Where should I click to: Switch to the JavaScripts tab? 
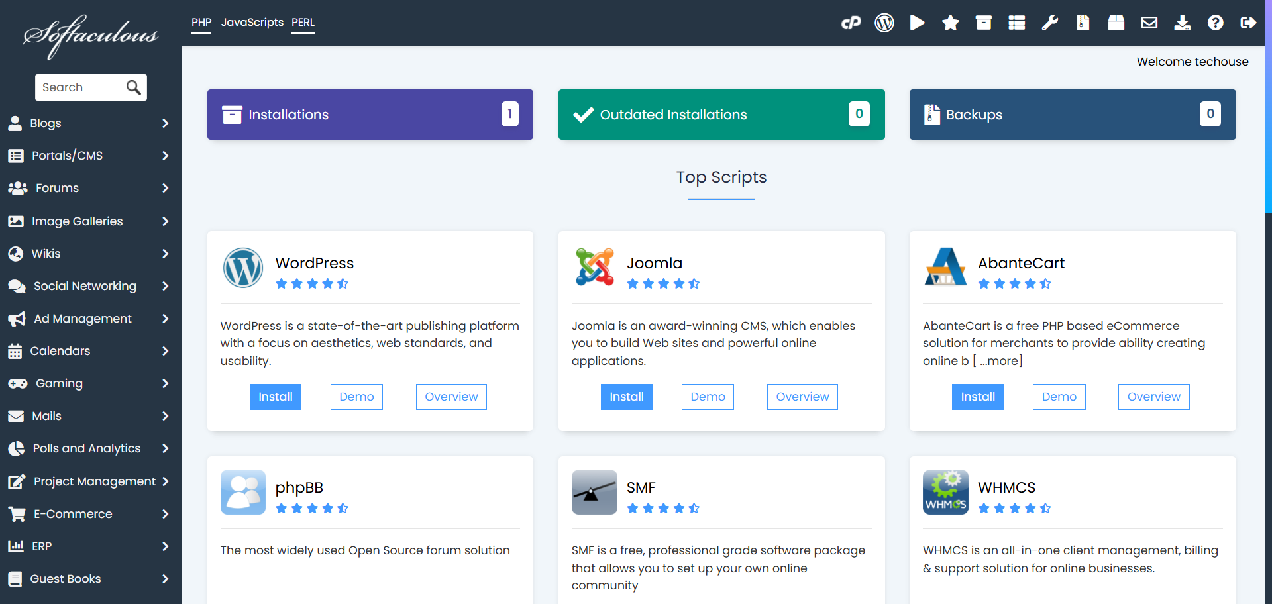tap(252, 23)
